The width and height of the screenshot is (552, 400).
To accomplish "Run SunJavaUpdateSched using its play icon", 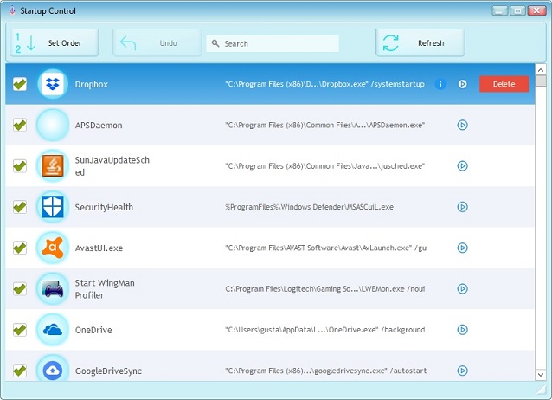I will pyautogui.click(x=462, y=165).
